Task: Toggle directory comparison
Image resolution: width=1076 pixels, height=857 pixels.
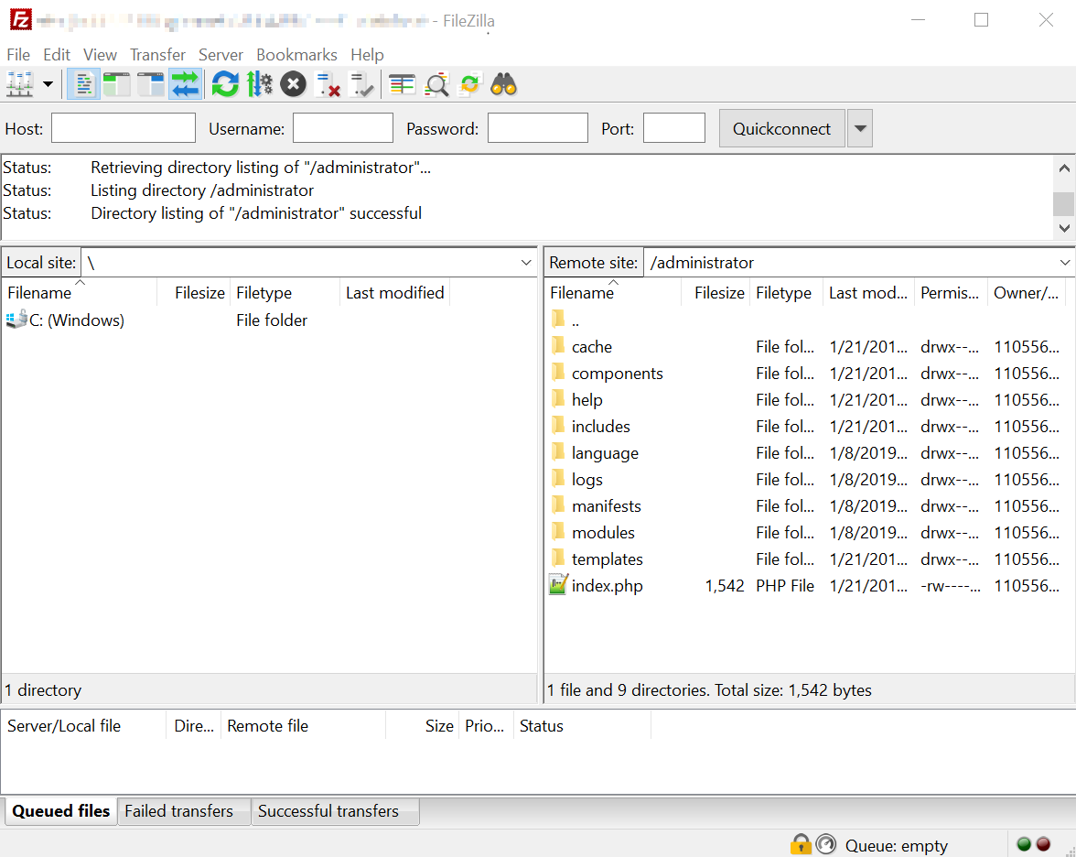Action: (x=436, y=84)
